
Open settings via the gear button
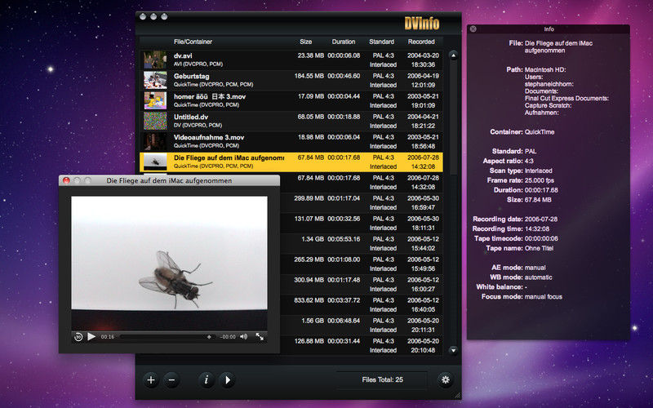pyautogui.click(x=445, y=379)
